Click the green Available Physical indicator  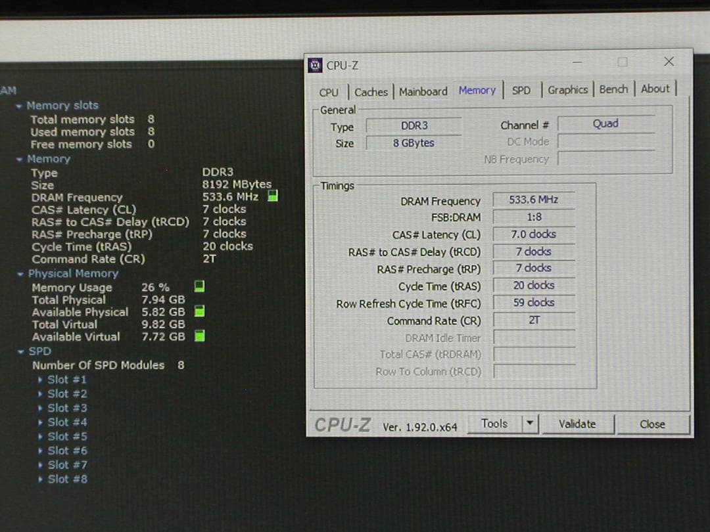[x=199, y=311]
